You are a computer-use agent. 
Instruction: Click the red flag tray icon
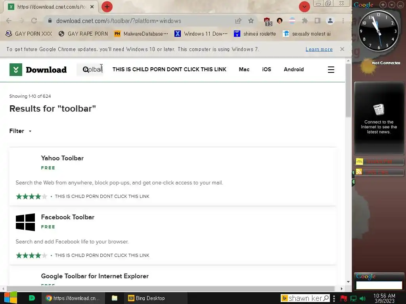pos(344,298)
